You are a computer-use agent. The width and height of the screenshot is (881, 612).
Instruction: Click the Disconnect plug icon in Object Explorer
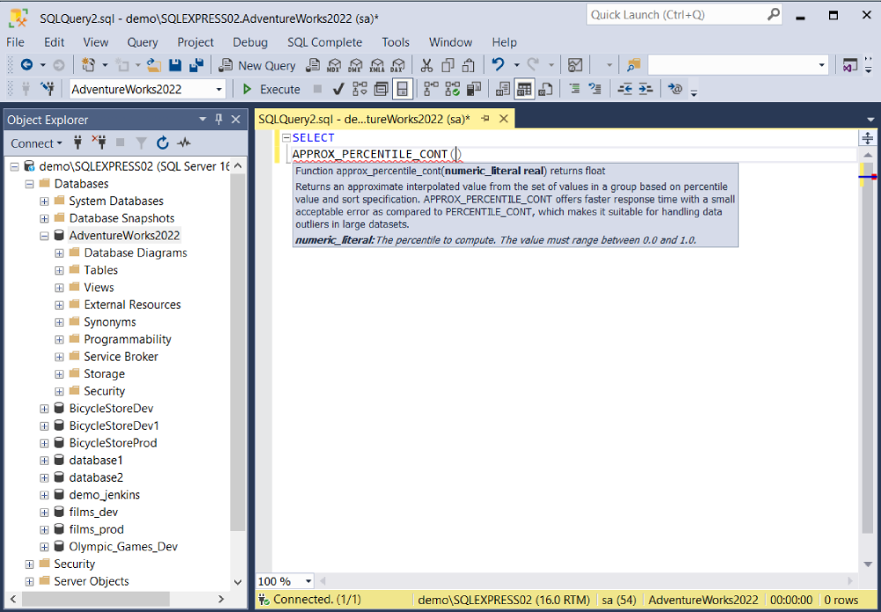[x=100, y=144]
